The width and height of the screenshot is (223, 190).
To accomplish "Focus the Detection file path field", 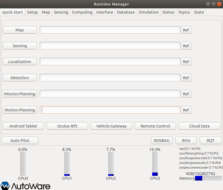I will [x=110, y=78].
